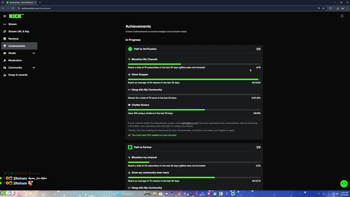Select the Achievements - Kick Dashboard tab

click(x=21, y=2)
